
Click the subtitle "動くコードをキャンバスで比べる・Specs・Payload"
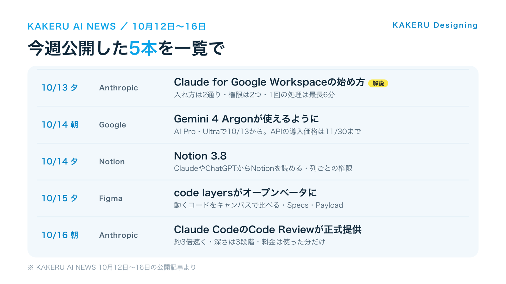[258, 205]
